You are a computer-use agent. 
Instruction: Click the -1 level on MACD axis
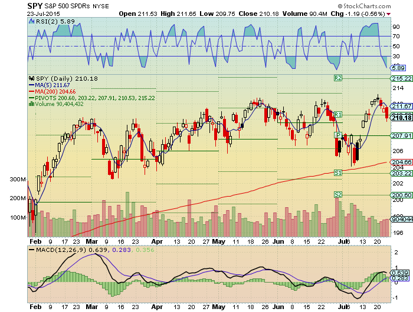[x=395, y=298]
